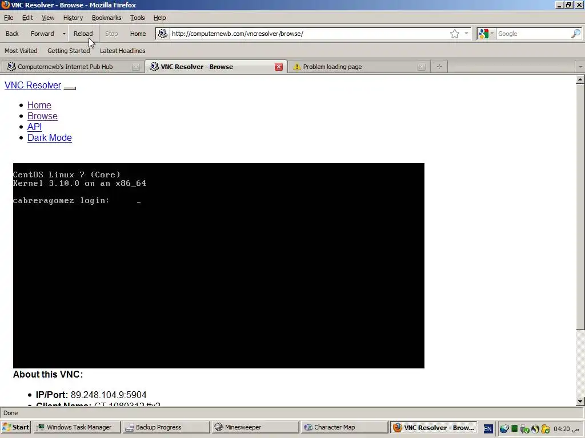Open the search engine selector dropdown arrow
585x438 pixels.
coord(492,34)
